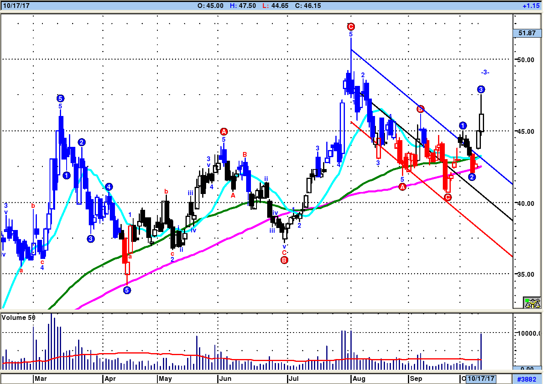
Task: Click the 10000.0 volume axis label
Action: [528, 333]
